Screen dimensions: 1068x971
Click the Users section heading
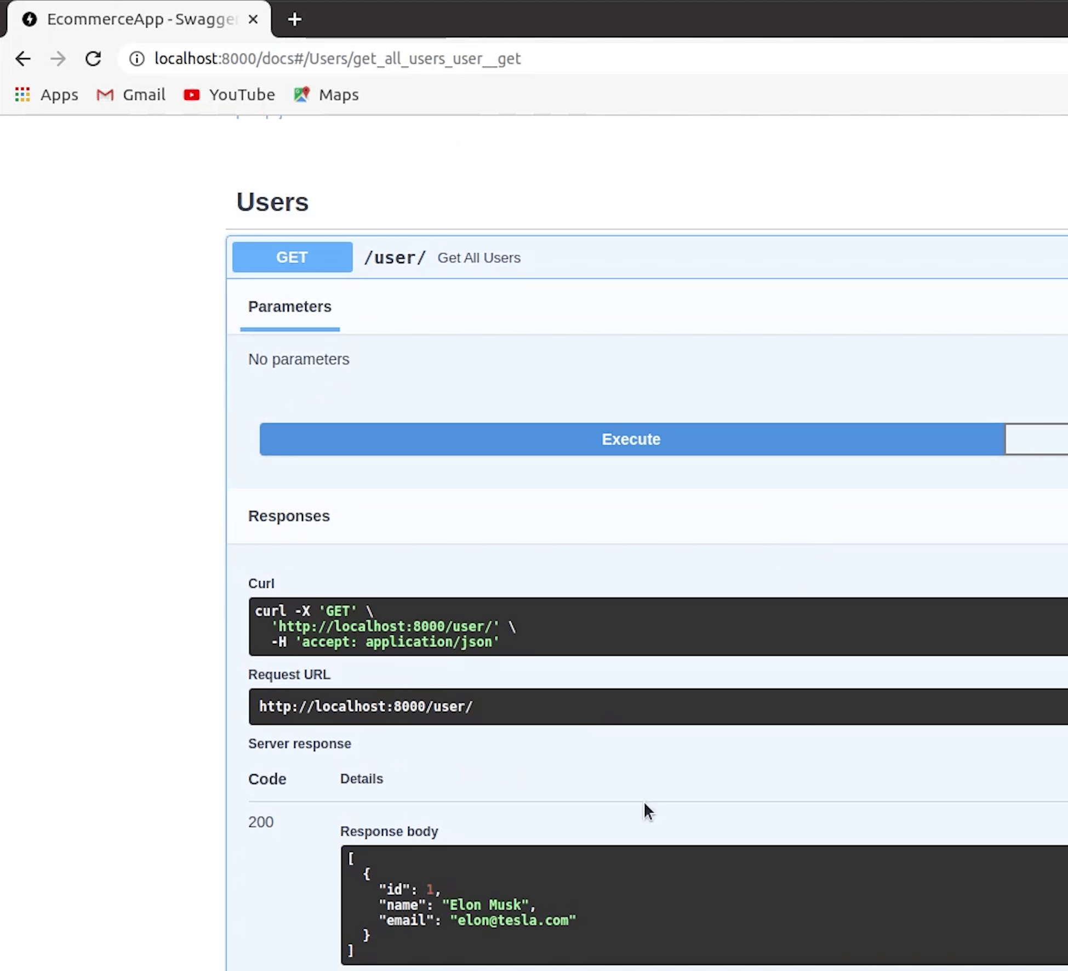(272, 200)
